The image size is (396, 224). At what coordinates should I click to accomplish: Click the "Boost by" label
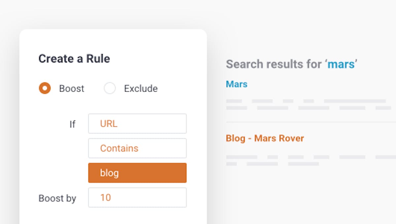click(x=57, y=198)
